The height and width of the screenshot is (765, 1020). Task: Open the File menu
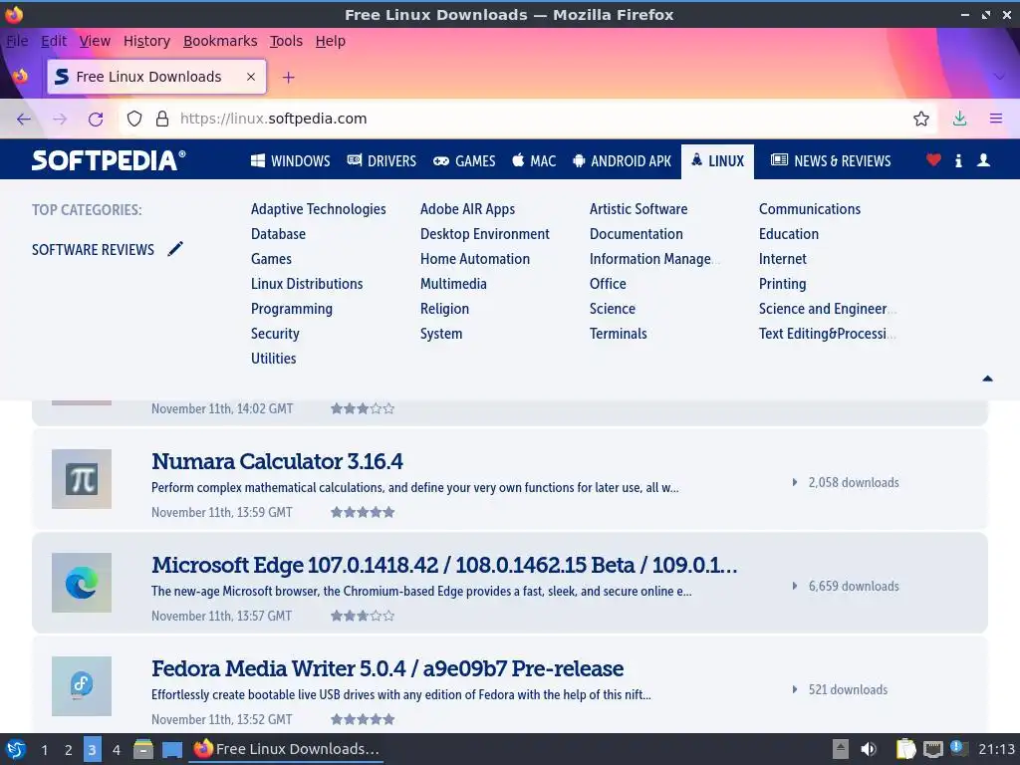pyautogui.click(x=18, y=41)
